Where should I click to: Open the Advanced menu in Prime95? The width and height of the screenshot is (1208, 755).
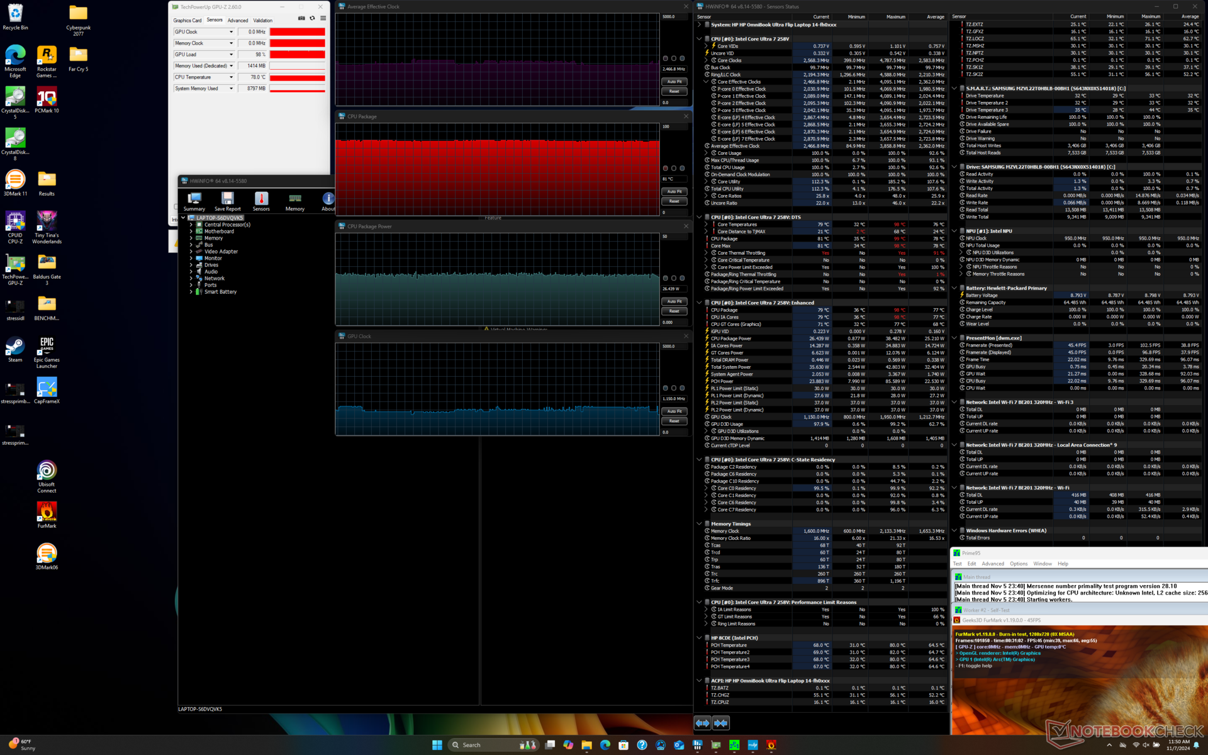(x=993, y=564)
